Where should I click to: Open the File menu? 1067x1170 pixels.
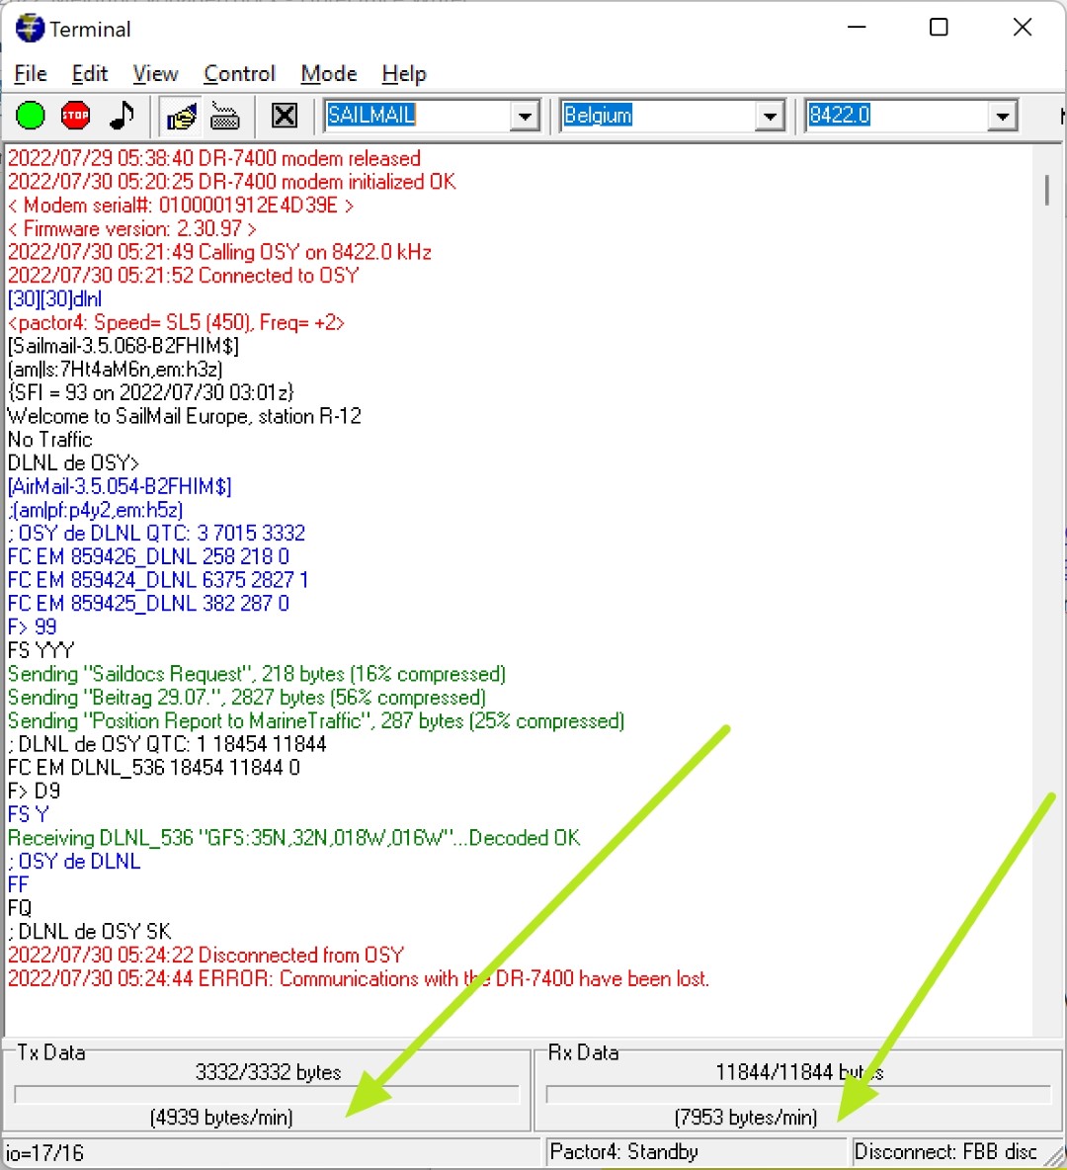[x=31, y=74]
